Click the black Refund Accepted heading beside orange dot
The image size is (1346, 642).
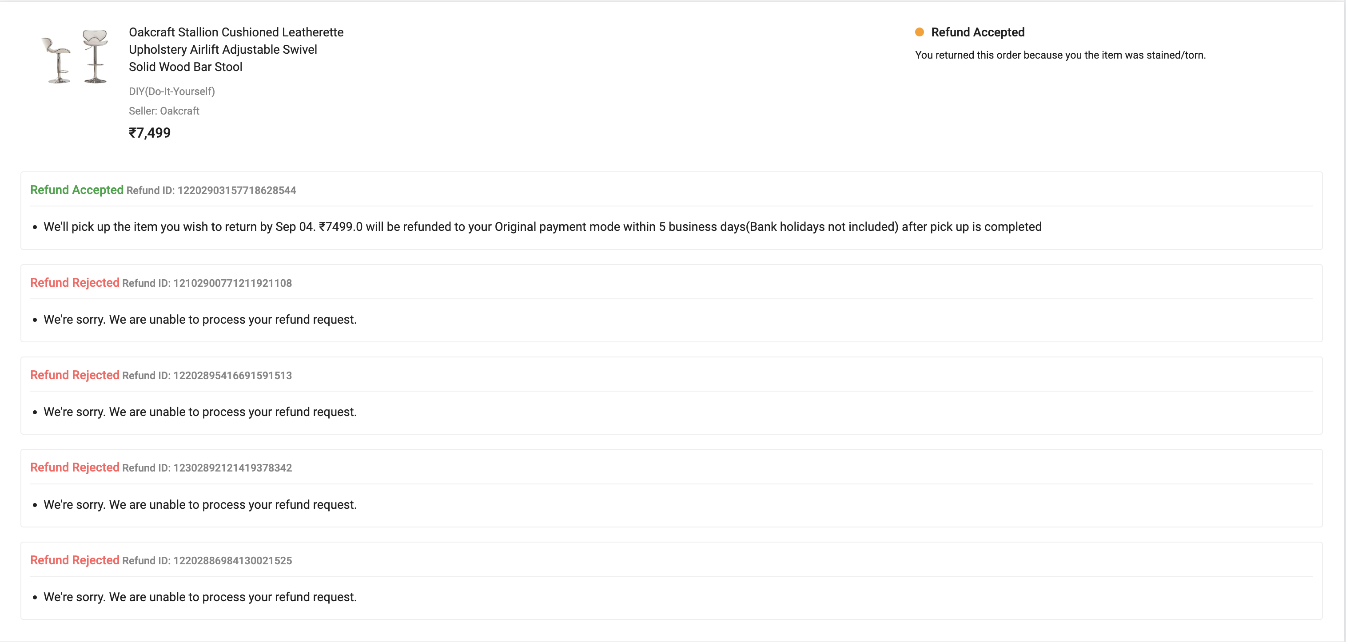click(977, 32)
